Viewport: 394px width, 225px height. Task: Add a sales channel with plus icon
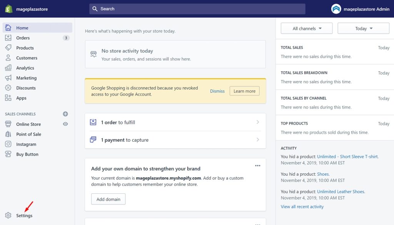tap(65, 114)
